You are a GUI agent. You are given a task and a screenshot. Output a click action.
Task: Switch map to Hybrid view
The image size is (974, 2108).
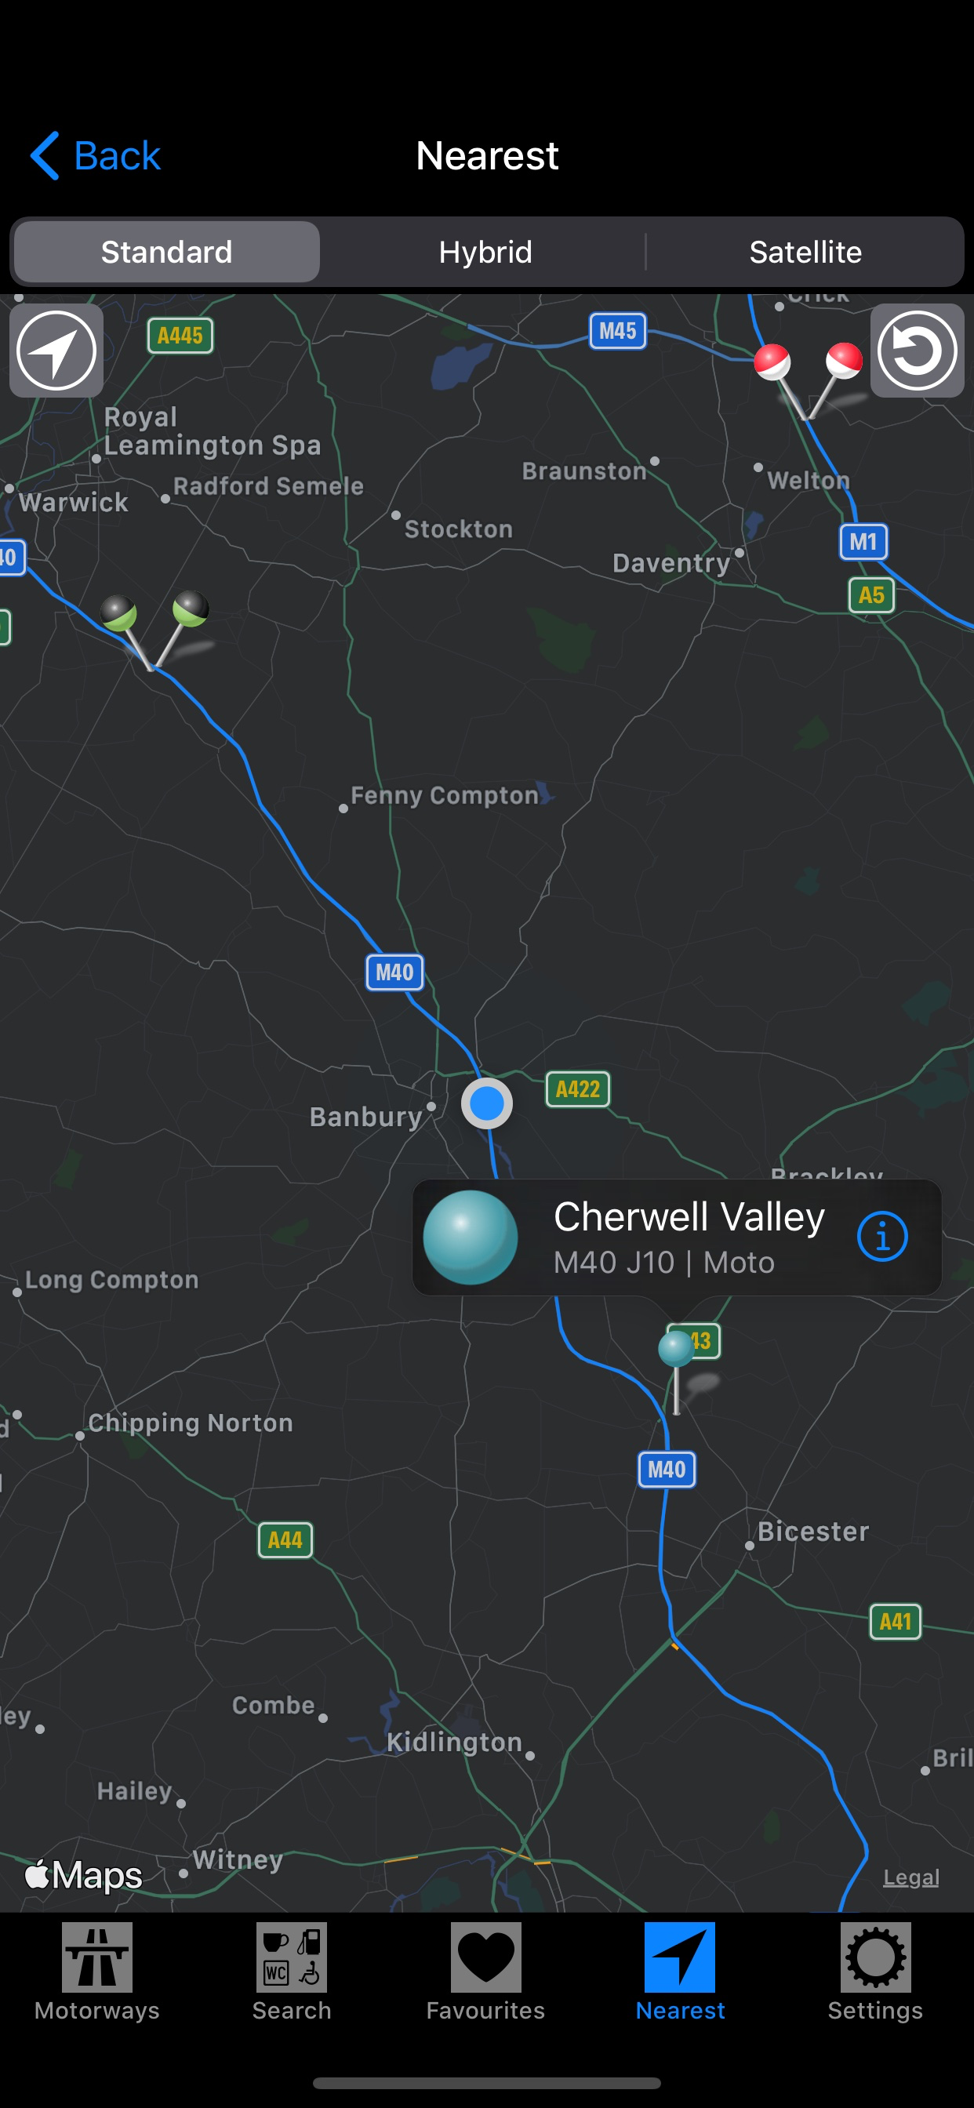pyautogui.click(x=485, y=252)
